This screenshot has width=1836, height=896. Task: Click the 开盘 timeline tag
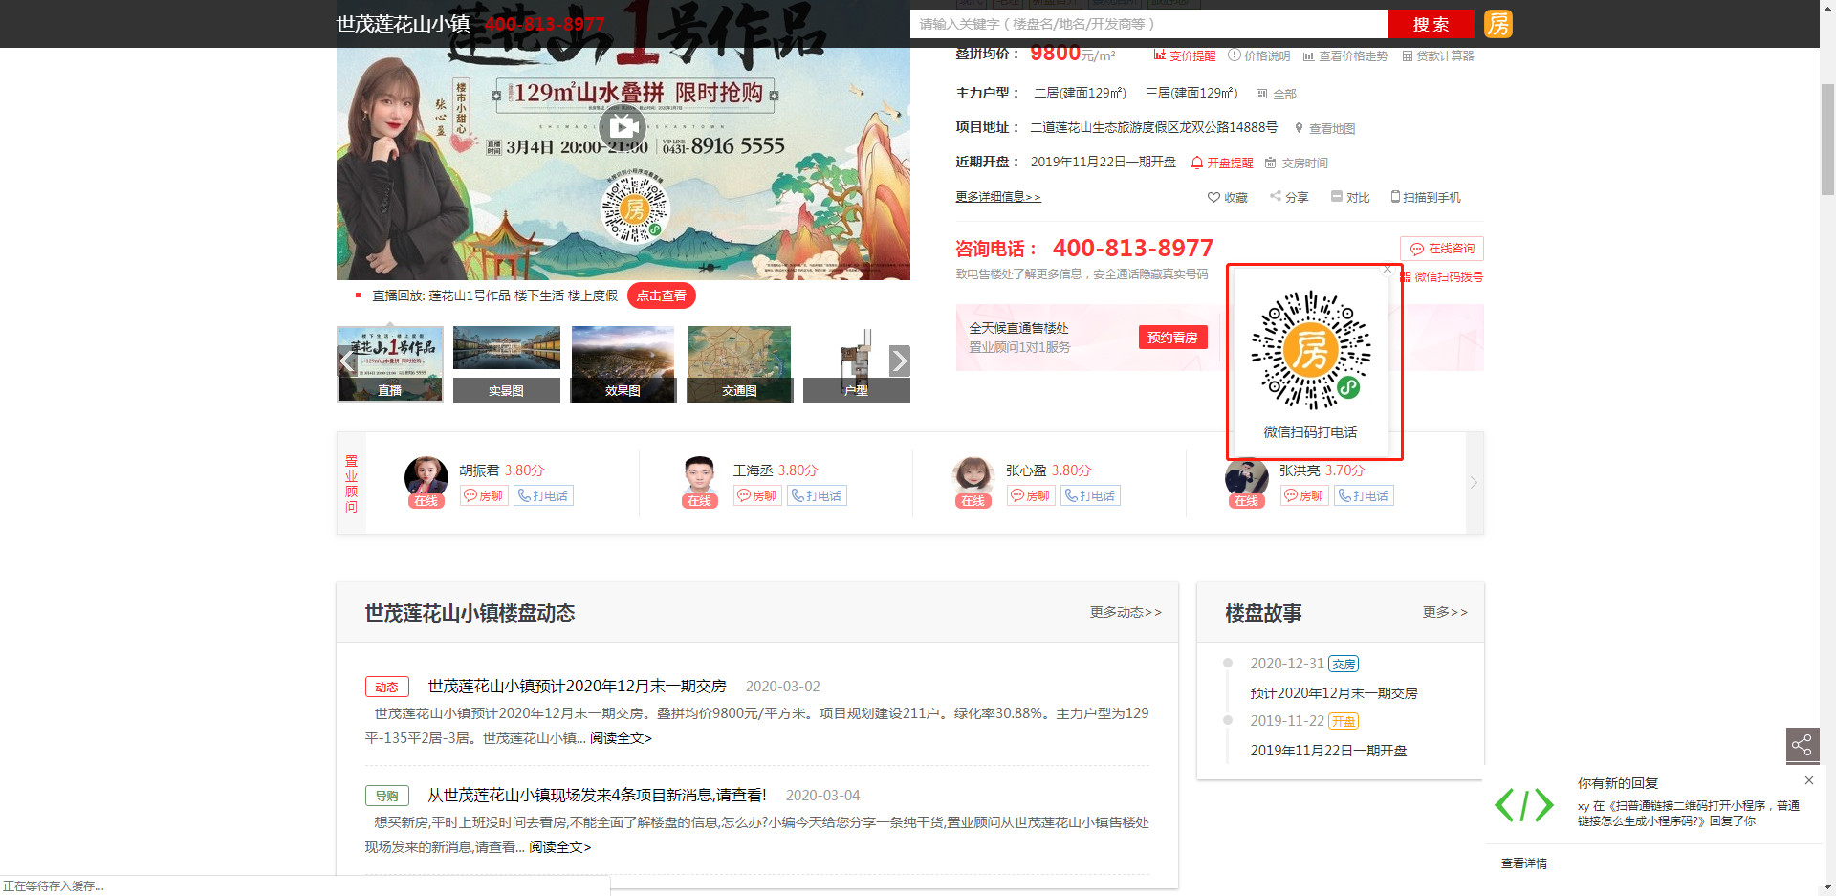(1344, 721)
